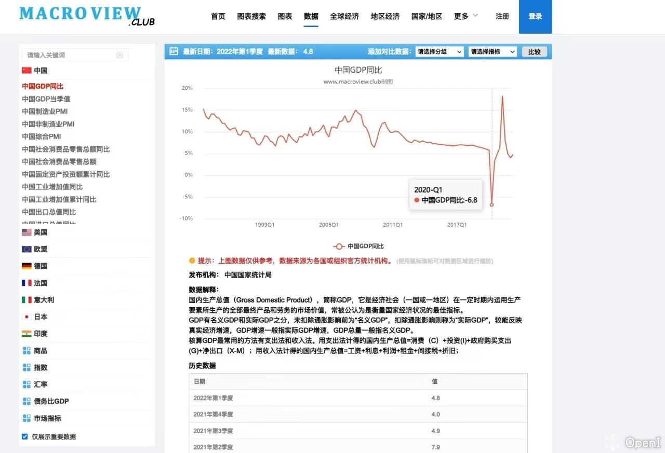This screenshot has height=453, width=665.
Task: Select the EU flag icon for 欧盟
Action: pos(26,249)
